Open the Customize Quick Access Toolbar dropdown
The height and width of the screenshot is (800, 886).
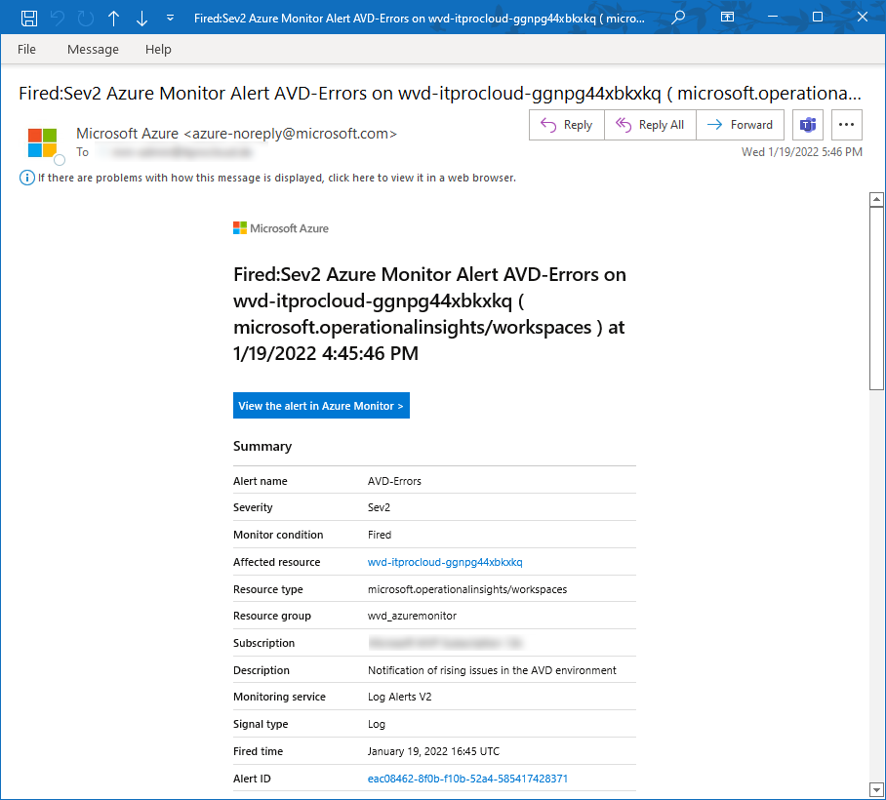click(x=170, y=19)
